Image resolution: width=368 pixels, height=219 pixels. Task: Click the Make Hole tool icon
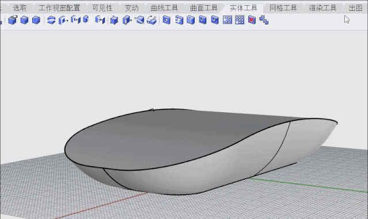point(179,20)
